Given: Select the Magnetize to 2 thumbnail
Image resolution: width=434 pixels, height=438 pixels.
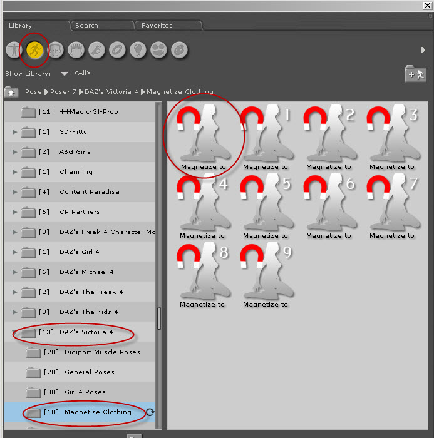Looking at the screenshot, I should (x=329, y=137).
